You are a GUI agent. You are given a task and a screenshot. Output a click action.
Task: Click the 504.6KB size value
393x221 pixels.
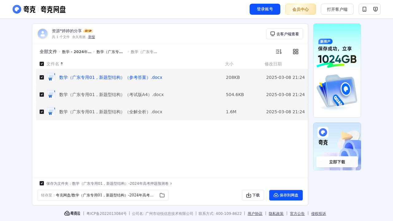pyautogui.click(x=235, y=95)
